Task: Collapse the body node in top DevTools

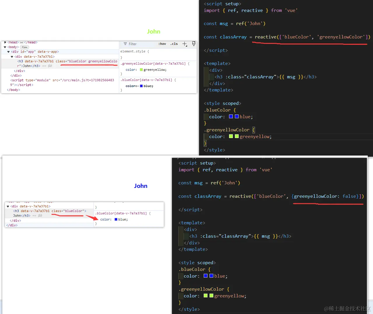Action: pyautogui.click(x=5, y=47)
